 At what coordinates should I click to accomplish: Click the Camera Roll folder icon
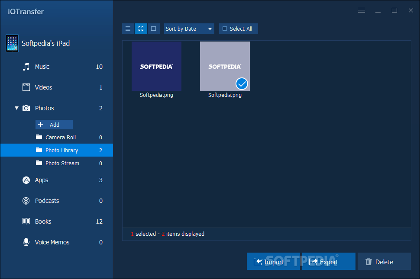point(39,137)
